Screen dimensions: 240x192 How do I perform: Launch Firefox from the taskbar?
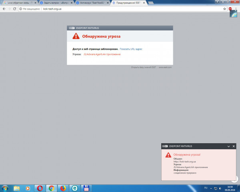point(63,188)
